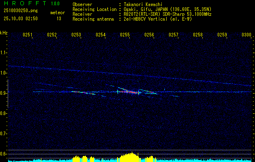This screenshot has height=162, width=255.
Task: Click the 0300 time axis marker
Action: (246, 35)
